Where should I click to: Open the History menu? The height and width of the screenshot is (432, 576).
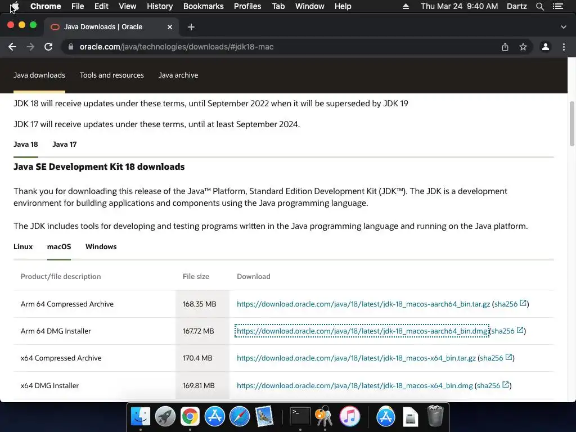click(160, 6)
